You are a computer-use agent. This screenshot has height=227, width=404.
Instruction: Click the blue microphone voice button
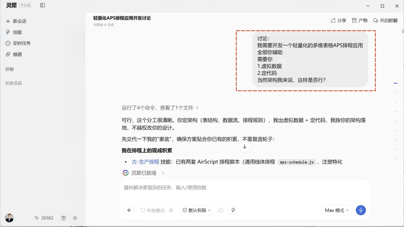point(361,210)
